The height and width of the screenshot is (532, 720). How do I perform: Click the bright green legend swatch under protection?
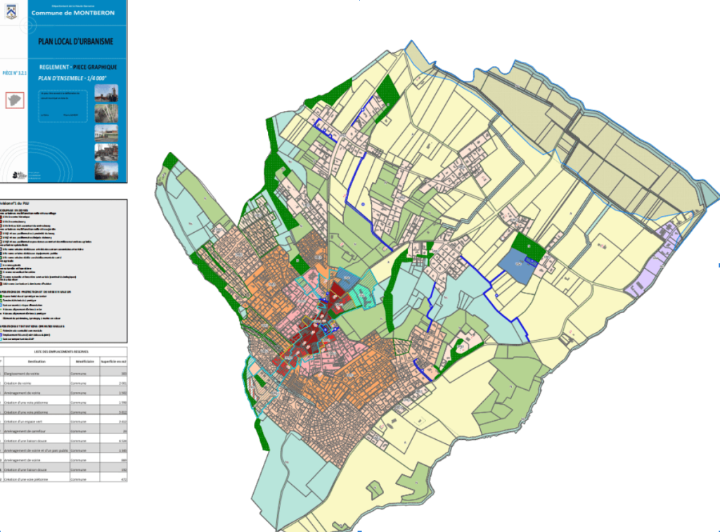click(x=2, y=298)
